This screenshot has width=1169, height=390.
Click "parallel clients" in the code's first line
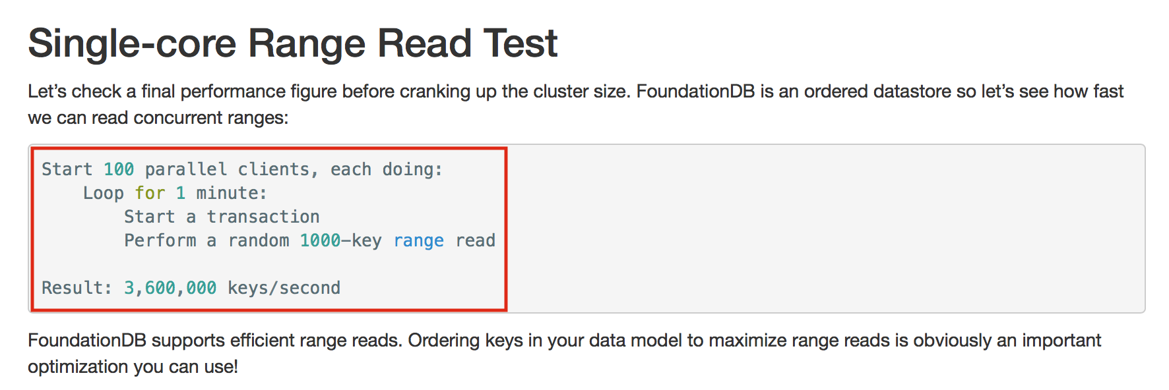(226, 169)
